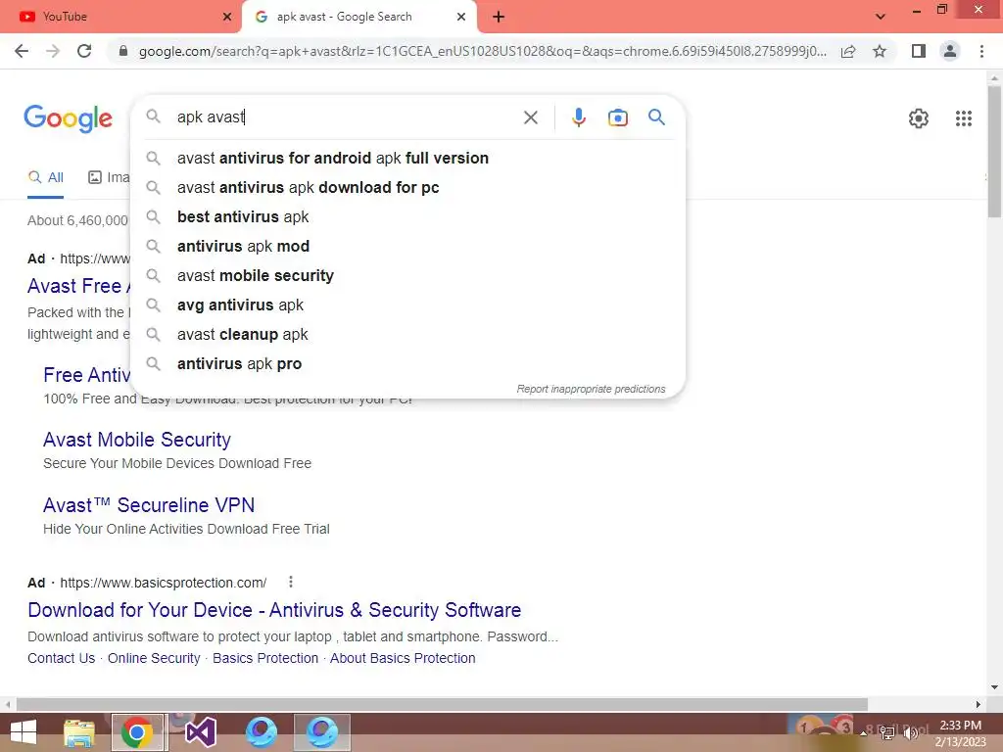Image resolution: width=1003 pixels, height=752 pixels.
Task: Open the Online Security sitelink
Action: click(154, 658)
